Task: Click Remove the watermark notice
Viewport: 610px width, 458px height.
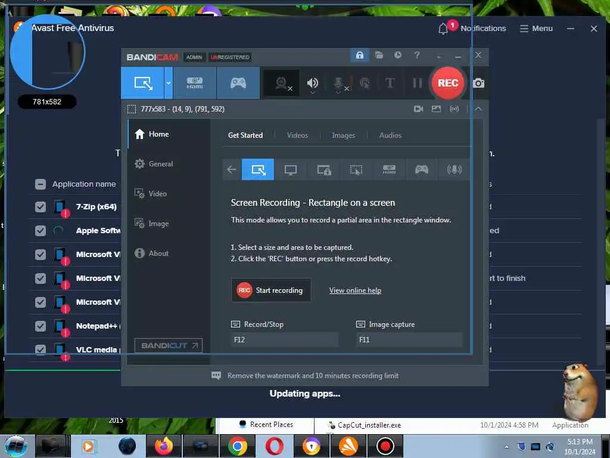Action: click(x=305, y=376)
